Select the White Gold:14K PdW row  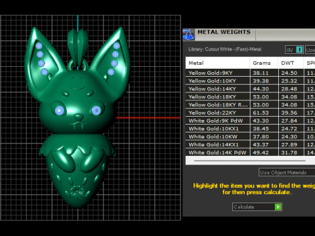coord(250,152)
